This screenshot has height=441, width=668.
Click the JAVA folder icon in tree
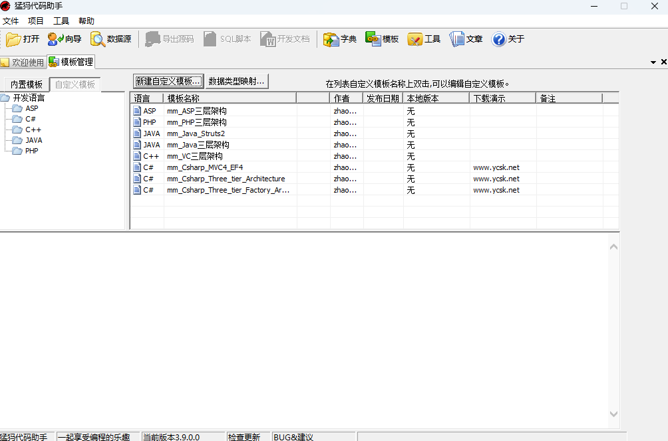click(17, 140)
